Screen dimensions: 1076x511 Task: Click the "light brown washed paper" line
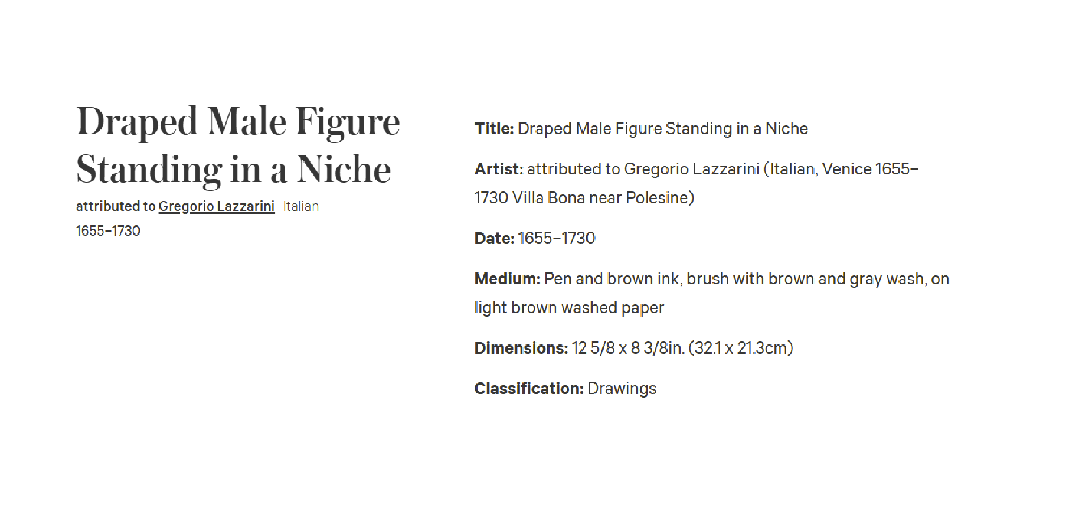pos(569,308)
